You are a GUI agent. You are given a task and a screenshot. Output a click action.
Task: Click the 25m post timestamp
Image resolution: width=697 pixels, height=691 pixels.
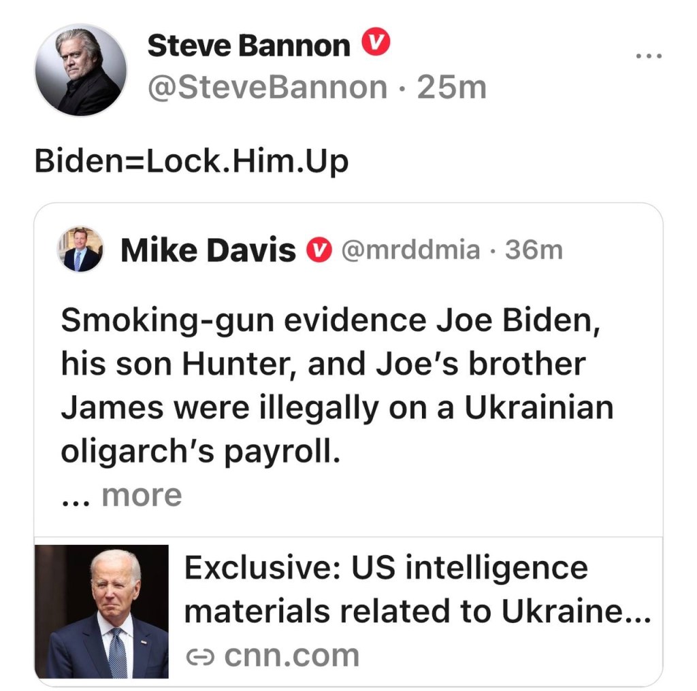[451, 87]
